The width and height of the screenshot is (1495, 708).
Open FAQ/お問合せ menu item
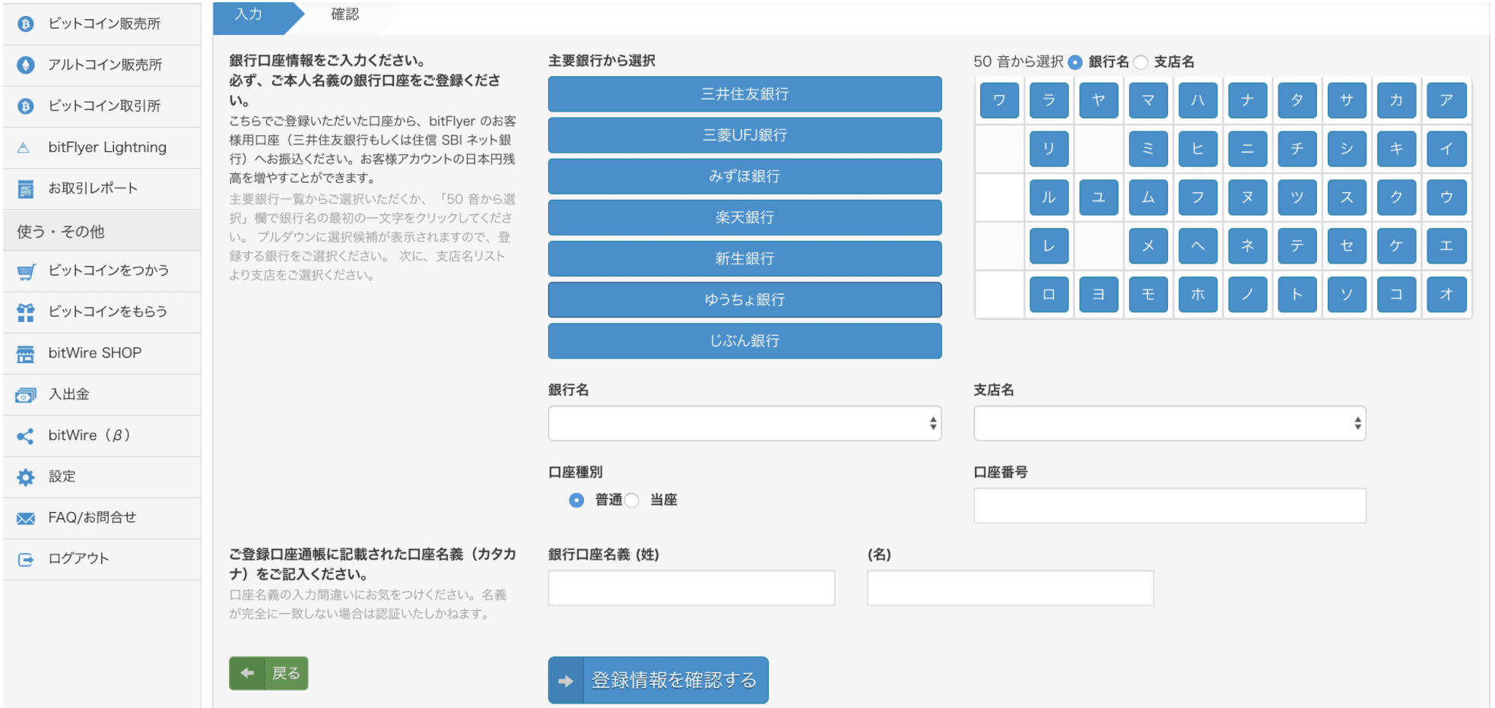(x=102, y=519)
